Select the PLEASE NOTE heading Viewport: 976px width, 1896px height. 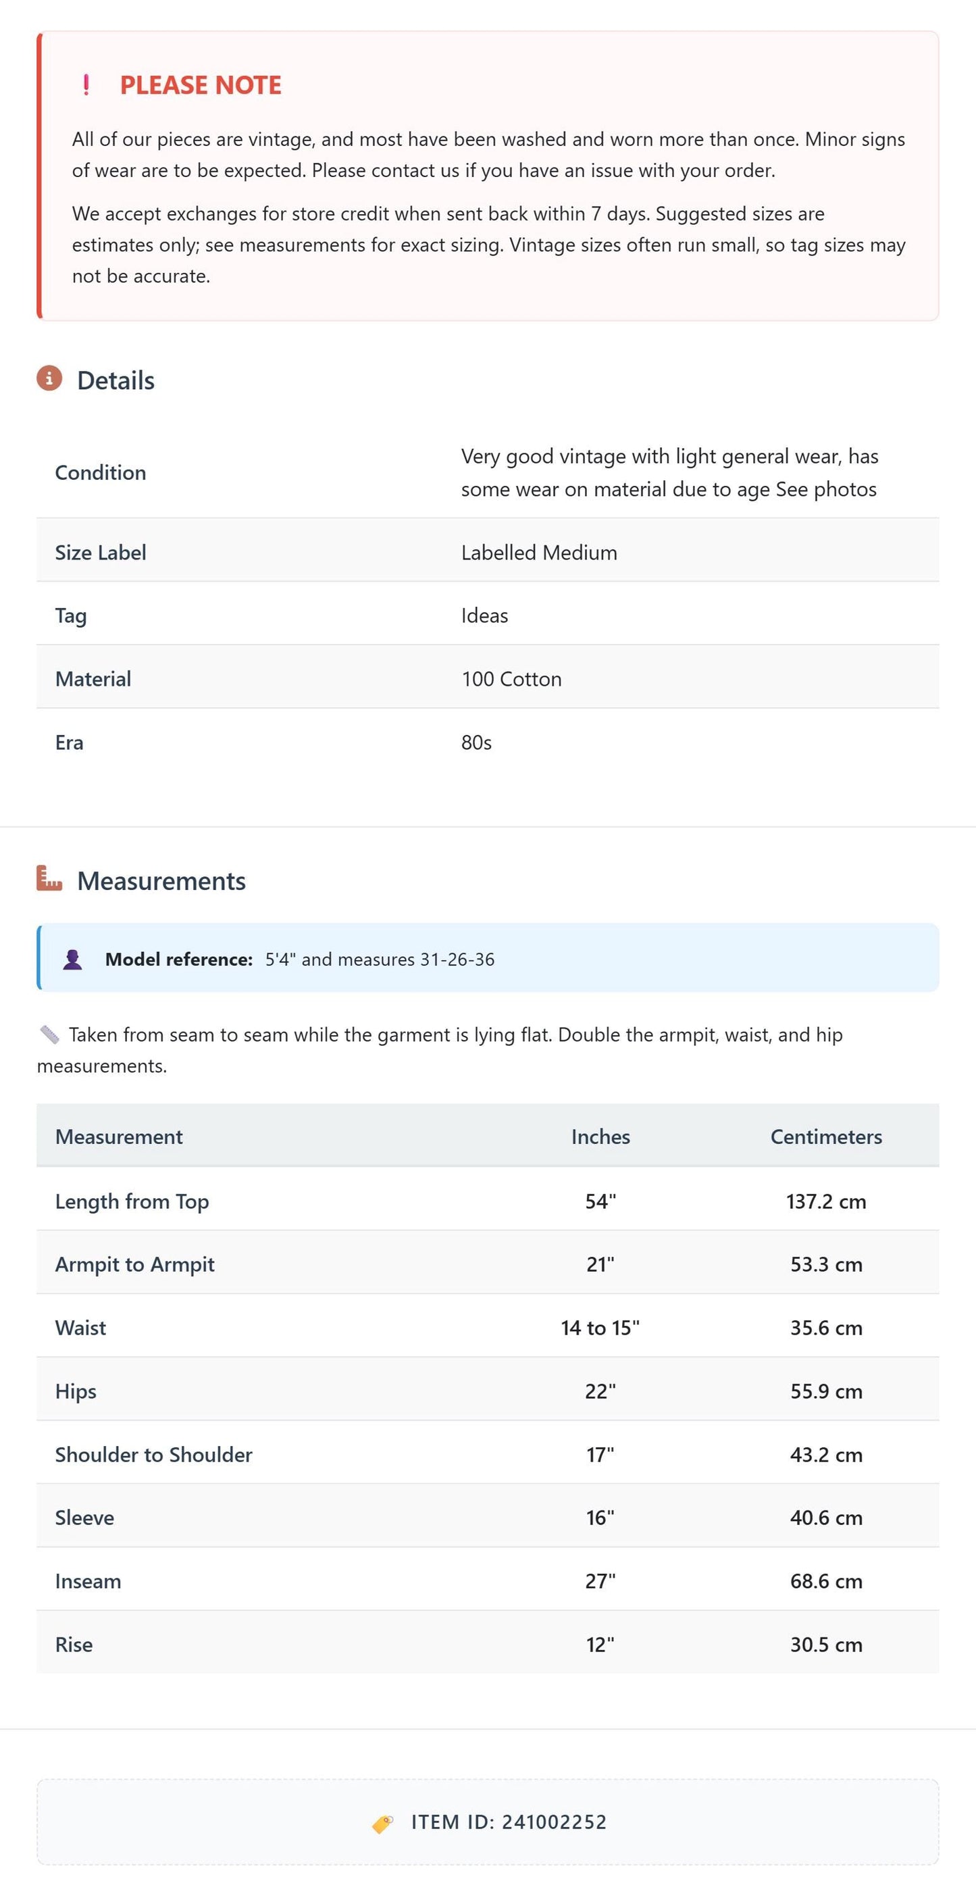tap(201, 85)
